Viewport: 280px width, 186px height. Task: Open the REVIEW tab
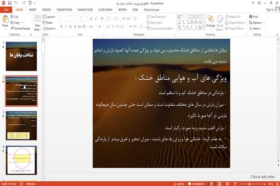click(x=122, y=10)
